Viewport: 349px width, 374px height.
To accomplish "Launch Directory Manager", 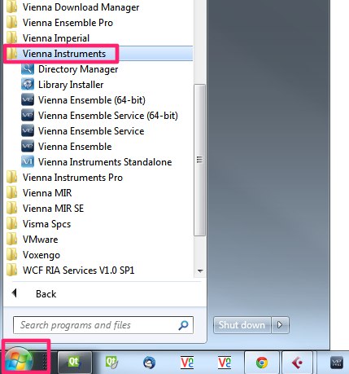I will (70, 69).
